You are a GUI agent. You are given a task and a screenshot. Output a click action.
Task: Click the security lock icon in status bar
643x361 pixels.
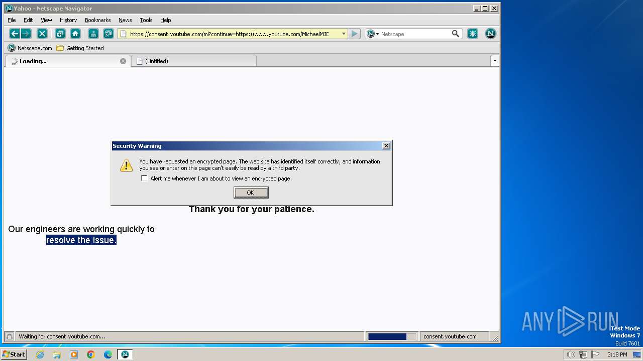click(x=9, y=336)
